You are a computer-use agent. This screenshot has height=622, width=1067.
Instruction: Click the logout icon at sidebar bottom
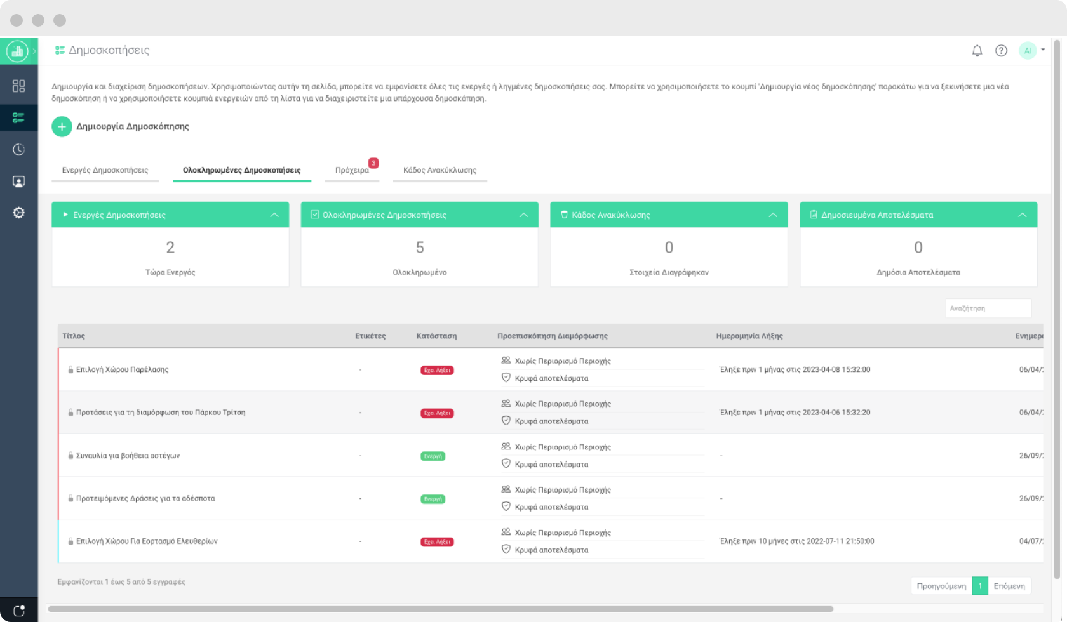(19, 611)
